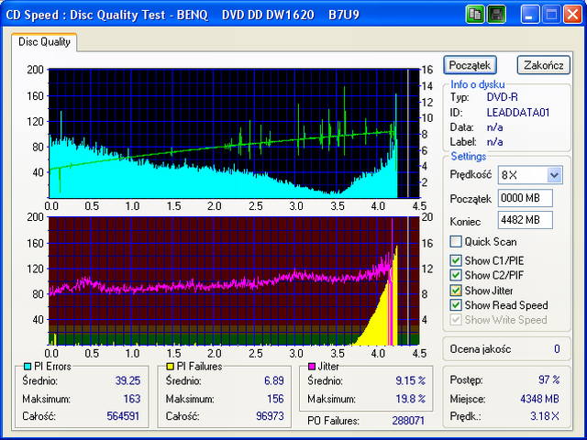Toggle Show C2/PIF checkbox
Image resolution: width=587 pixels, height=440 pixels.
point(456,275)
